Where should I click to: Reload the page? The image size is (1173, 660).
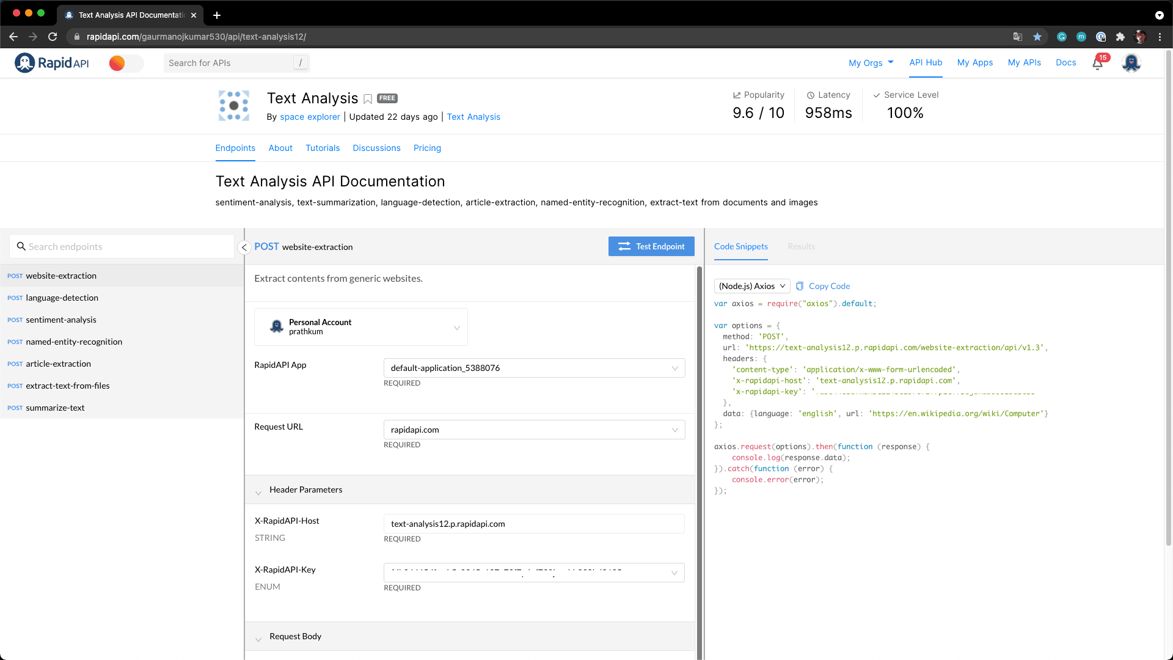53,37
